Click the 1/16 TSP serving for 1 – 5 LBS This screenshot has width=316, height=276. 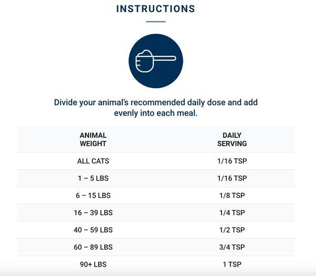[232, 178]
